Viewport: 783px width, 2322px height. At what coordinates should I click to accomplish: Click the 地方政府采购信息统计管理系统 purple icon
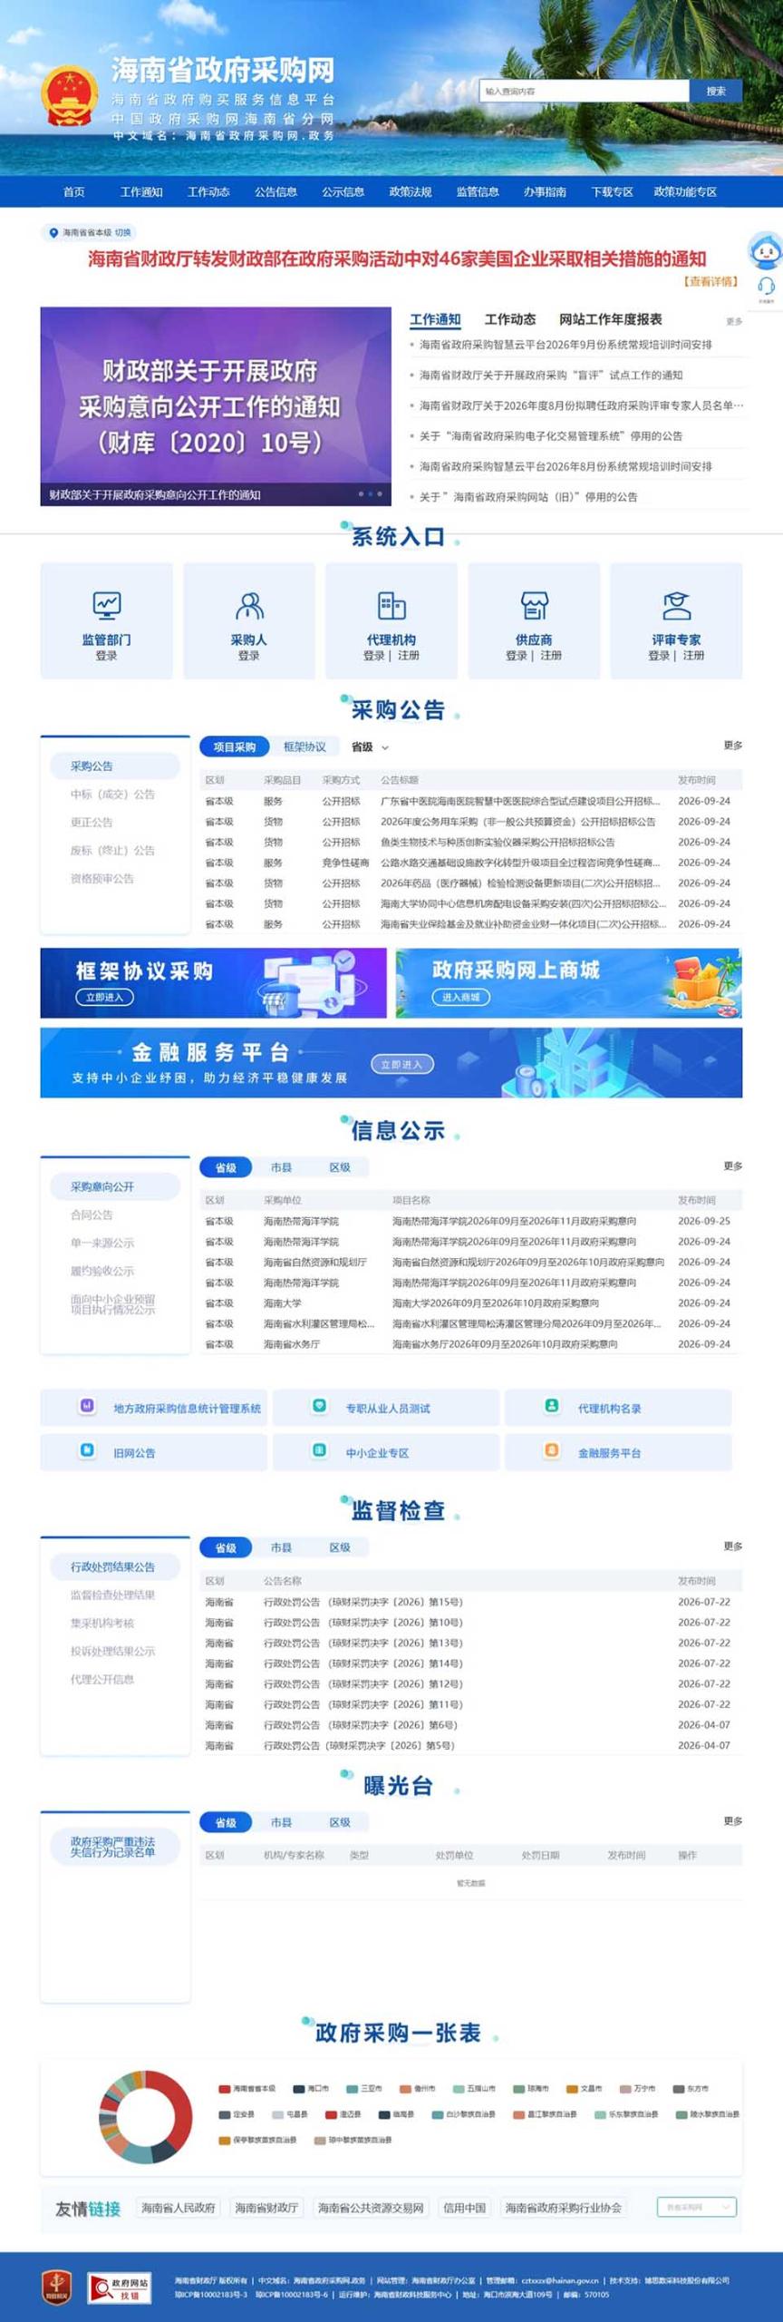(87, 1406)
